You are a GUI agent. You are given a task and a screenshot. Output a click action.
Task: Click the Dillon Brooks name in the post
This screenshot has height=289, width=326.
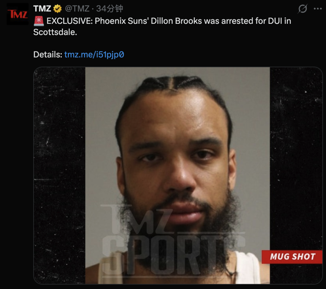click(x=176, y=21)
